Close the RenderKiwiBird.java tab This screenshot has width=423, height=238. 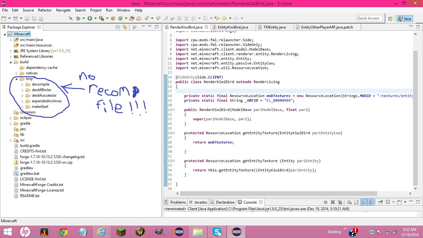[x=207, y=27]
